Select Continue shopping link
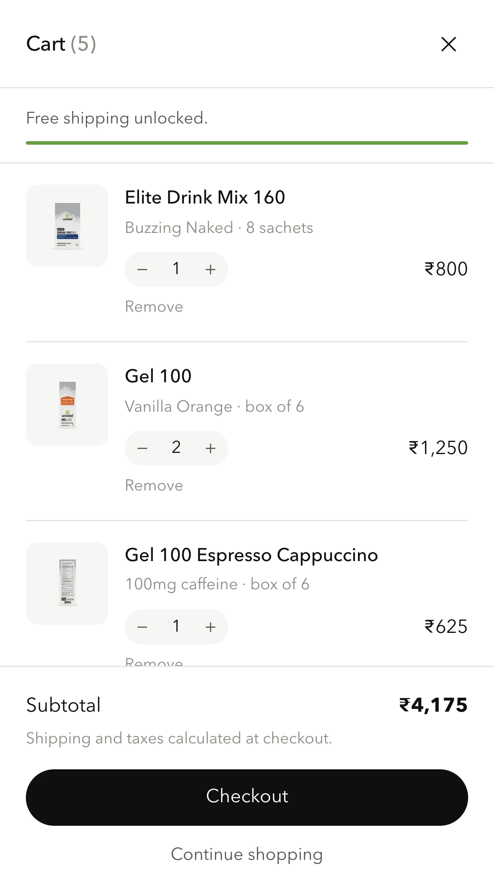This screenshot has height=894, width=494. click(x=247, y=854)
